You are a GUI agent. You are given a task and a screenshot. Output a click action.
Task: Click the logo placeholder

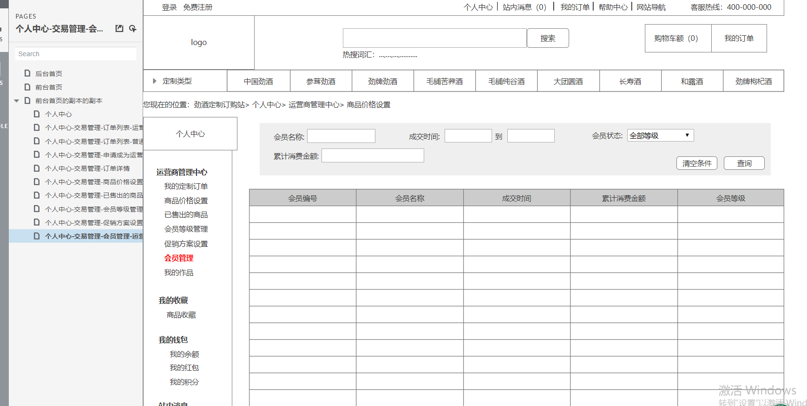point(199,42)
